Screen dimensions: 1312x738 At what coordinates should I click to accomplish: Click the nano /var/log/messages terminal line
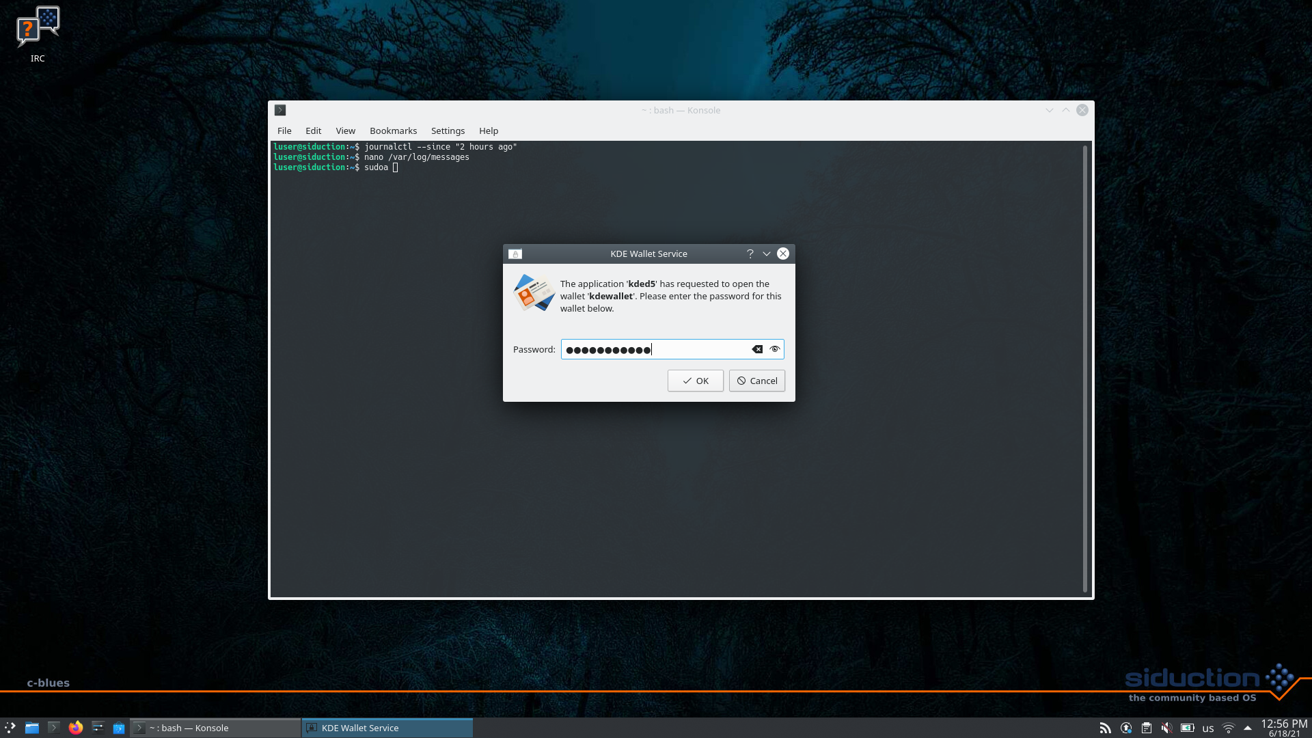coord(371,157)
